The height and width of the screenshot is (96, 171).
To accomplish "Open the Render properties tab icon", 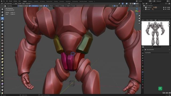I will (x=143, y=53).
